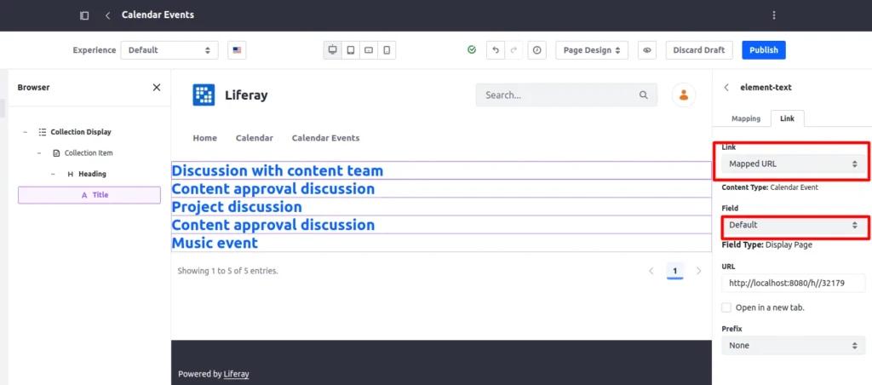The height and width of the screenshot is (385, 872).
Task: Click the search magnifier icon
Action: click(644, 95)
